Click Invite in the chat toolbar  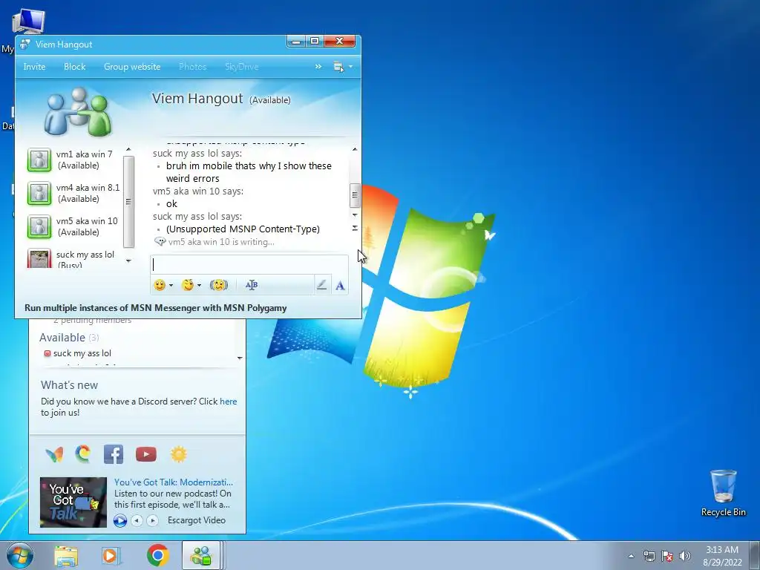(34, 67)
